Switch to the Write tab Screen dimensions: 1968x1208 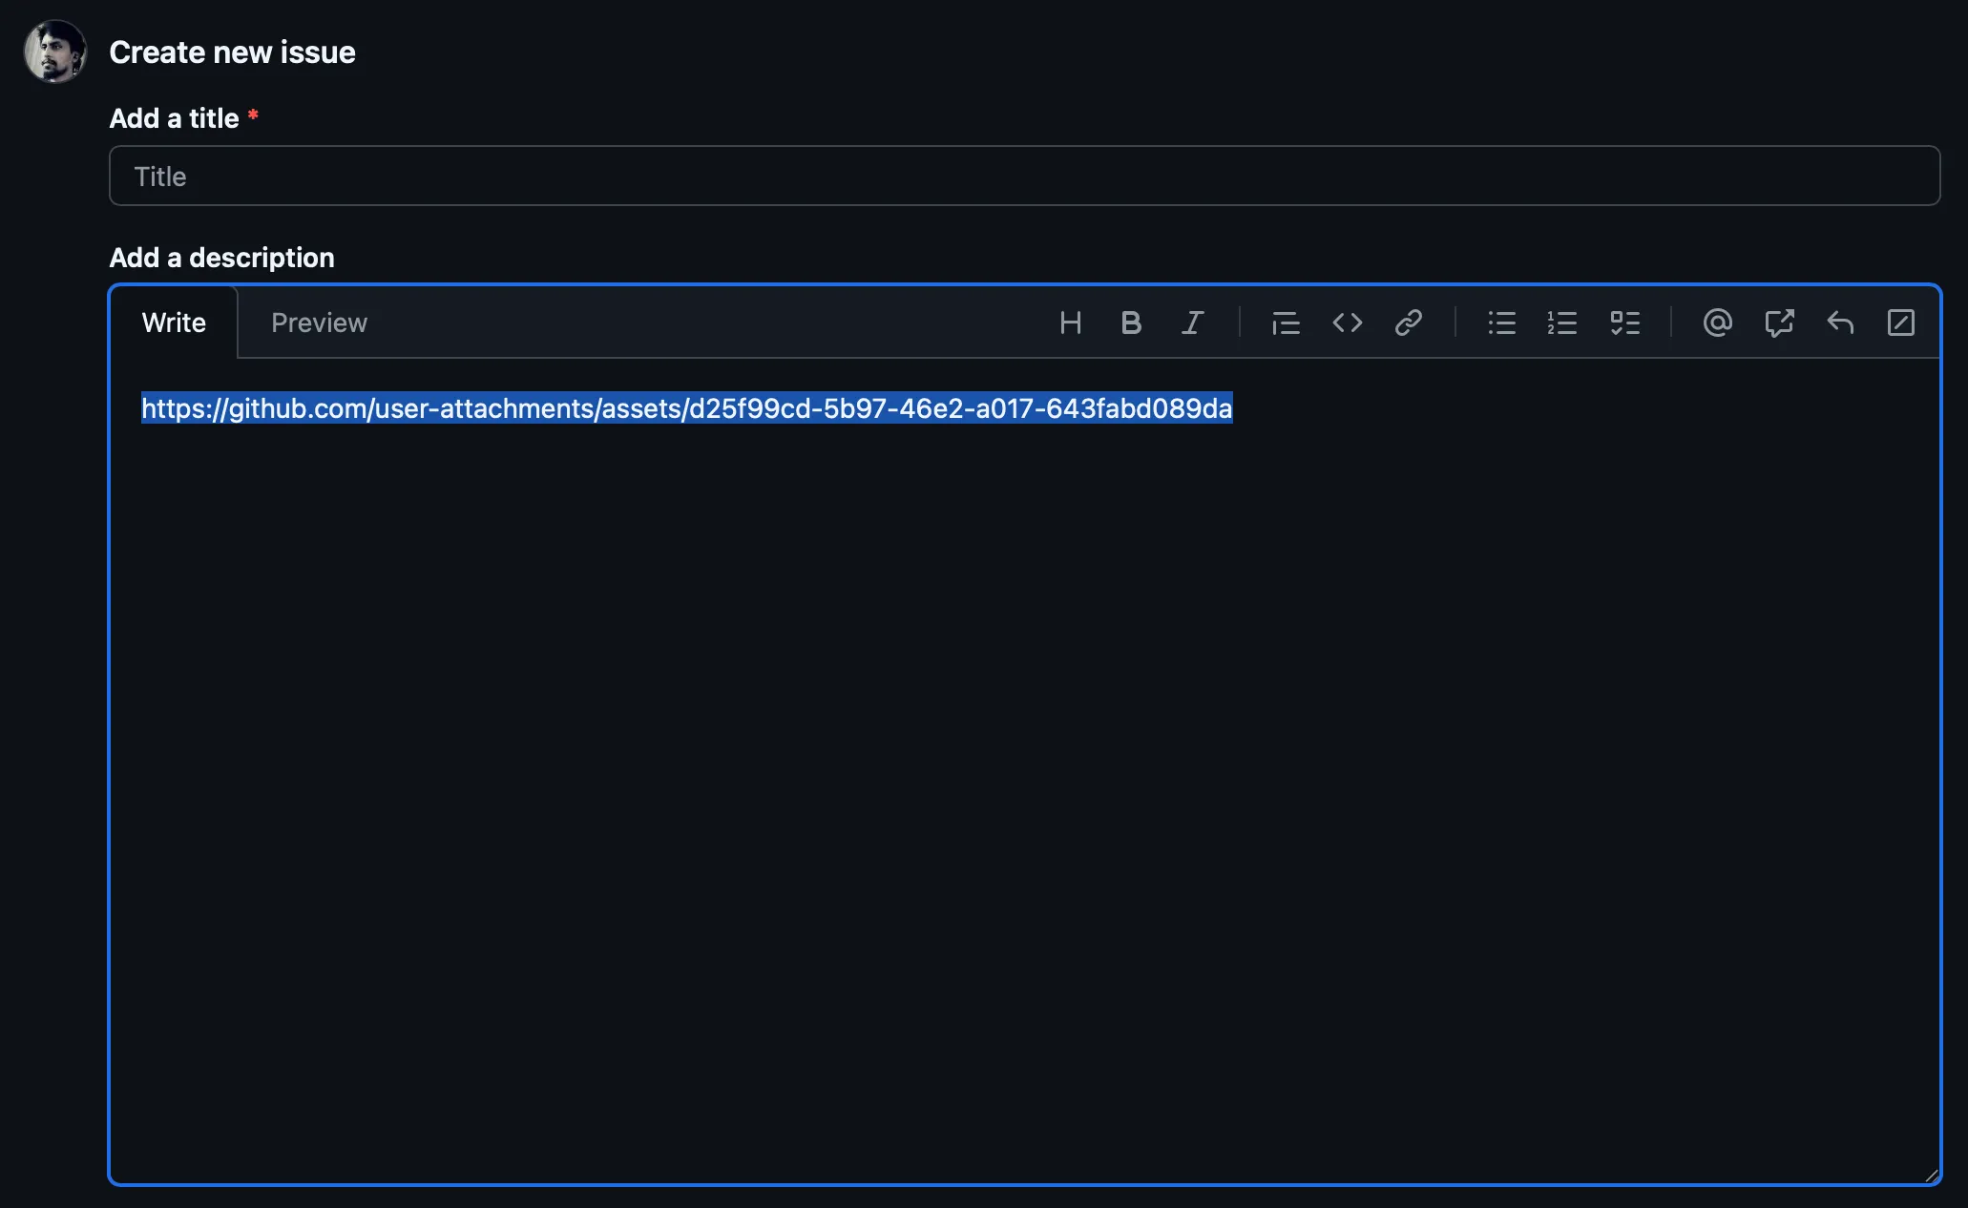[x=174, y=323]
